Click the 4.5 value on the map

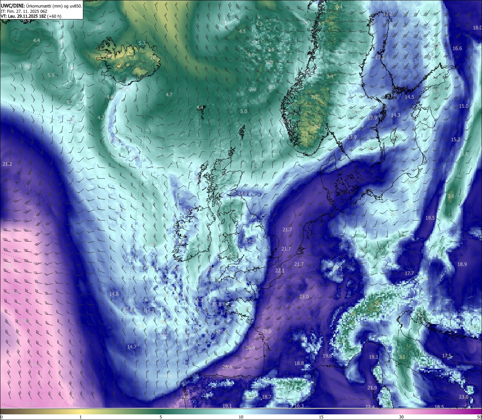pos(243,31)
